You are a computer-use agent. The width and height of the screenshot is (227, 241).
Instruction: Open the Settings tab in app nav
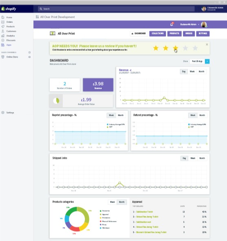tap(203, 34)
